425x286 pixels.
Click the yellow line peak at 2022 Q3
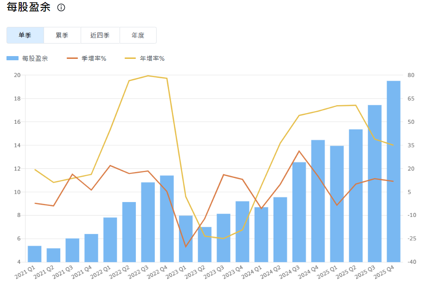(x=147, y=75)
